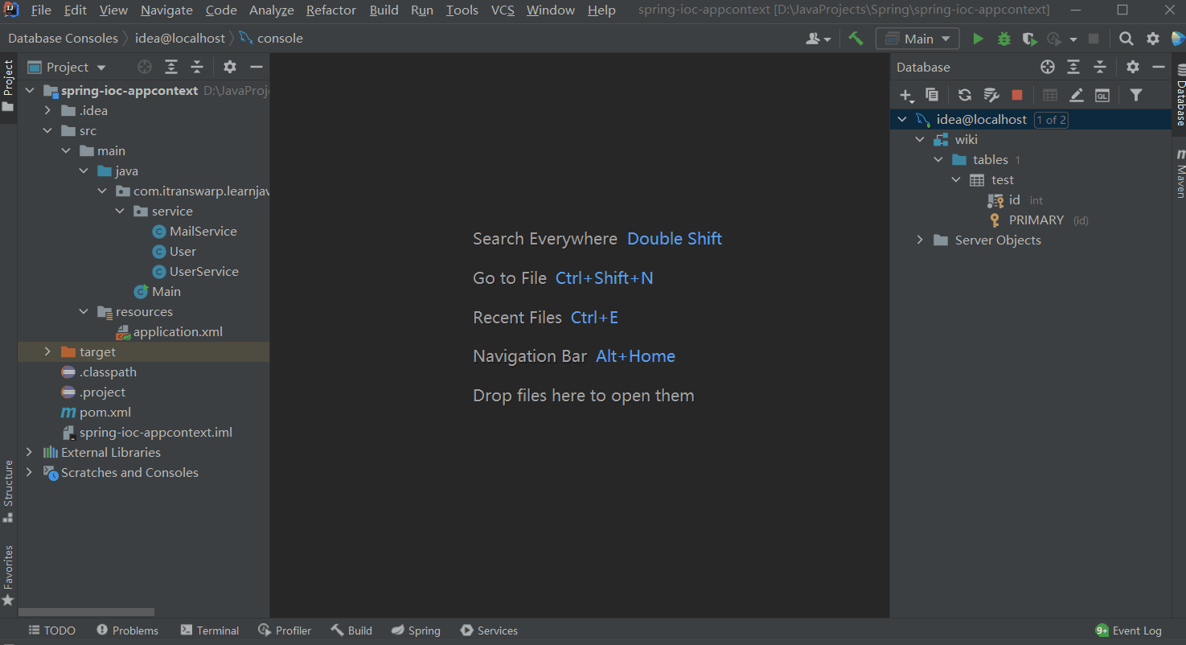This screenshot has height=645, width=1186.
Task: Deactivate connection red stop icon in Database panel
Action: tap(1017, 95)
